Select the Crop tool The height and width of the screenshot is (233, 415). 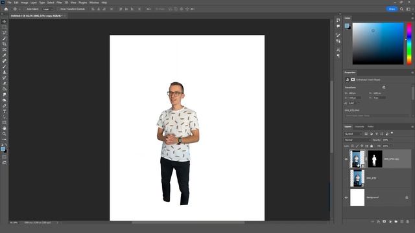point(5,44)
